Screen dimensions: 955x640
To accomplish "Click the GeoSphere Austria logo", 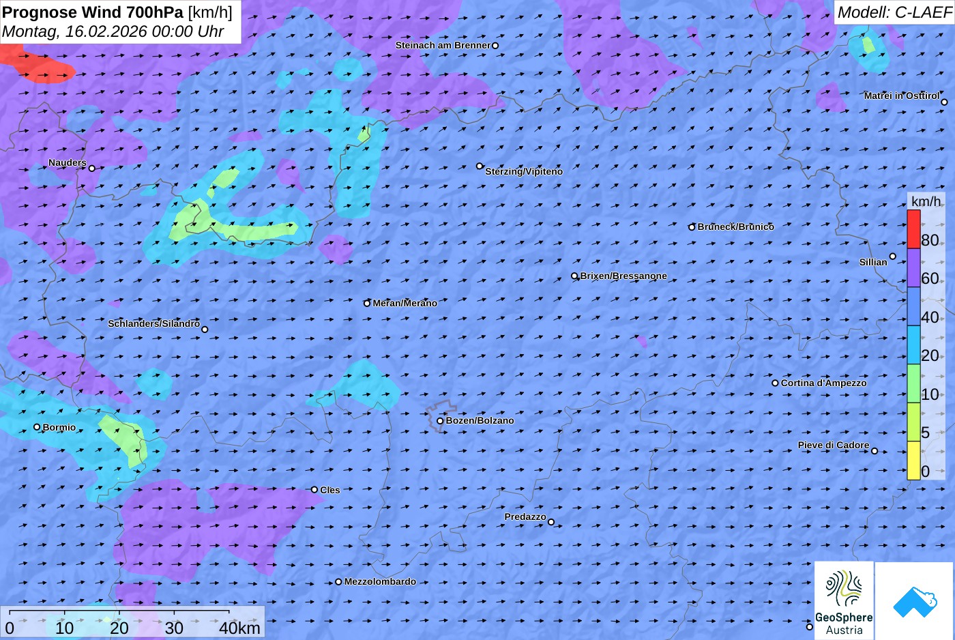I will (x=844, y=600).
